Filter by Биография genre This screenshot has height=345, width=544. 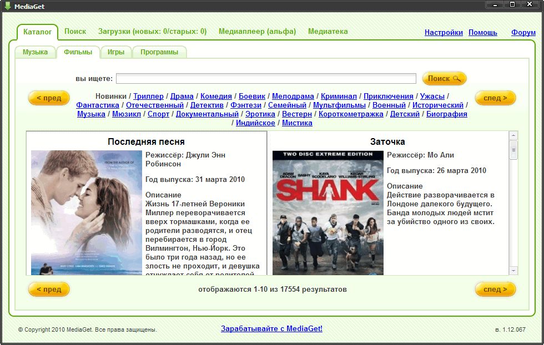click(447, 114)
